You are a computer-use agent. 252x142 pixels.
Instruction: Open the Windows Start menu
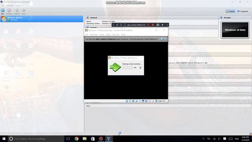pyautogui.click(x=4, y=138)
